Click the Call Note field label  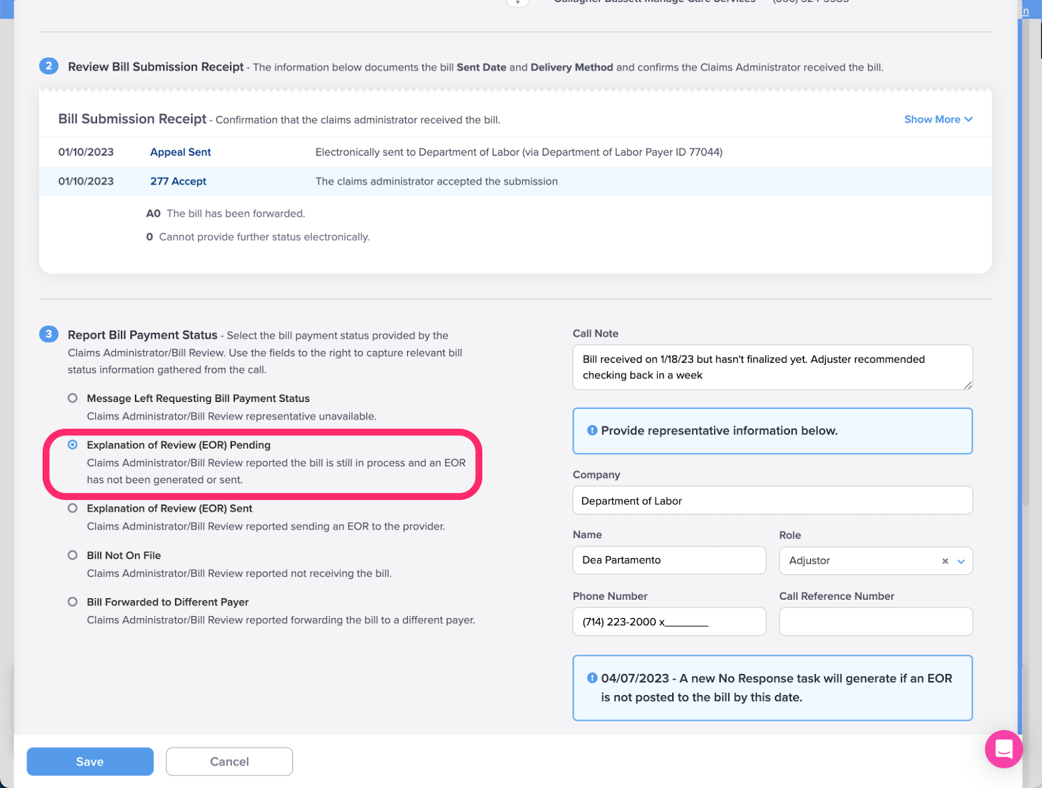(x=595, y=333)
